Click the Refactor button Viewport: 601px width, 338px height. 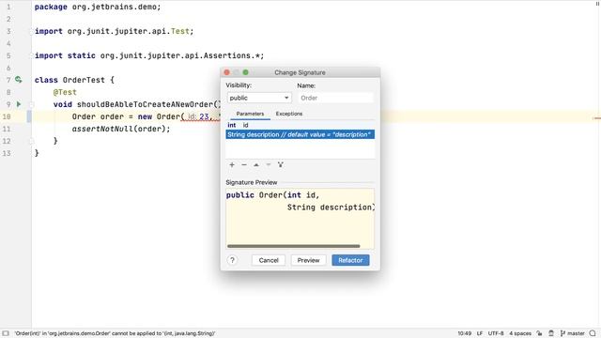tap(350, 260)
